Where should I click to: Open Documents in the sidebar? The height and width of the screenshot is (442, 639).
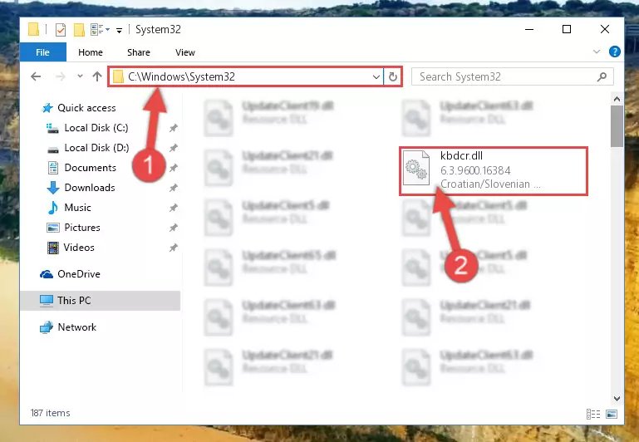90,168
